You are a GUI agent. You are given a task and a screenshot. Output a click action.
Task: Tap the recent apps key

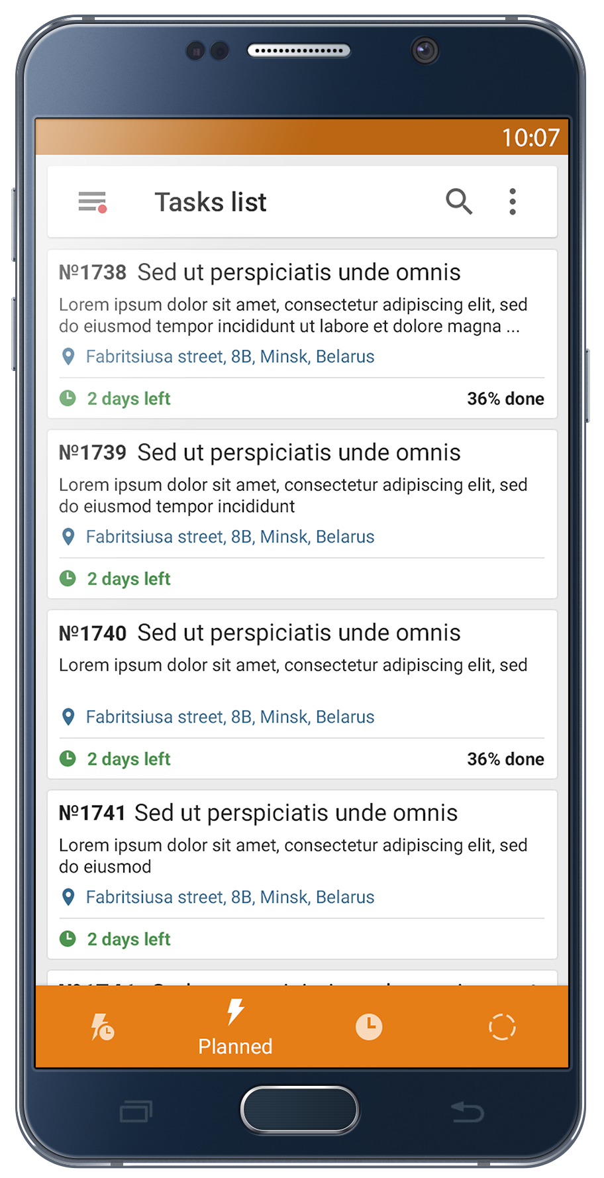tap(136, 1110)
